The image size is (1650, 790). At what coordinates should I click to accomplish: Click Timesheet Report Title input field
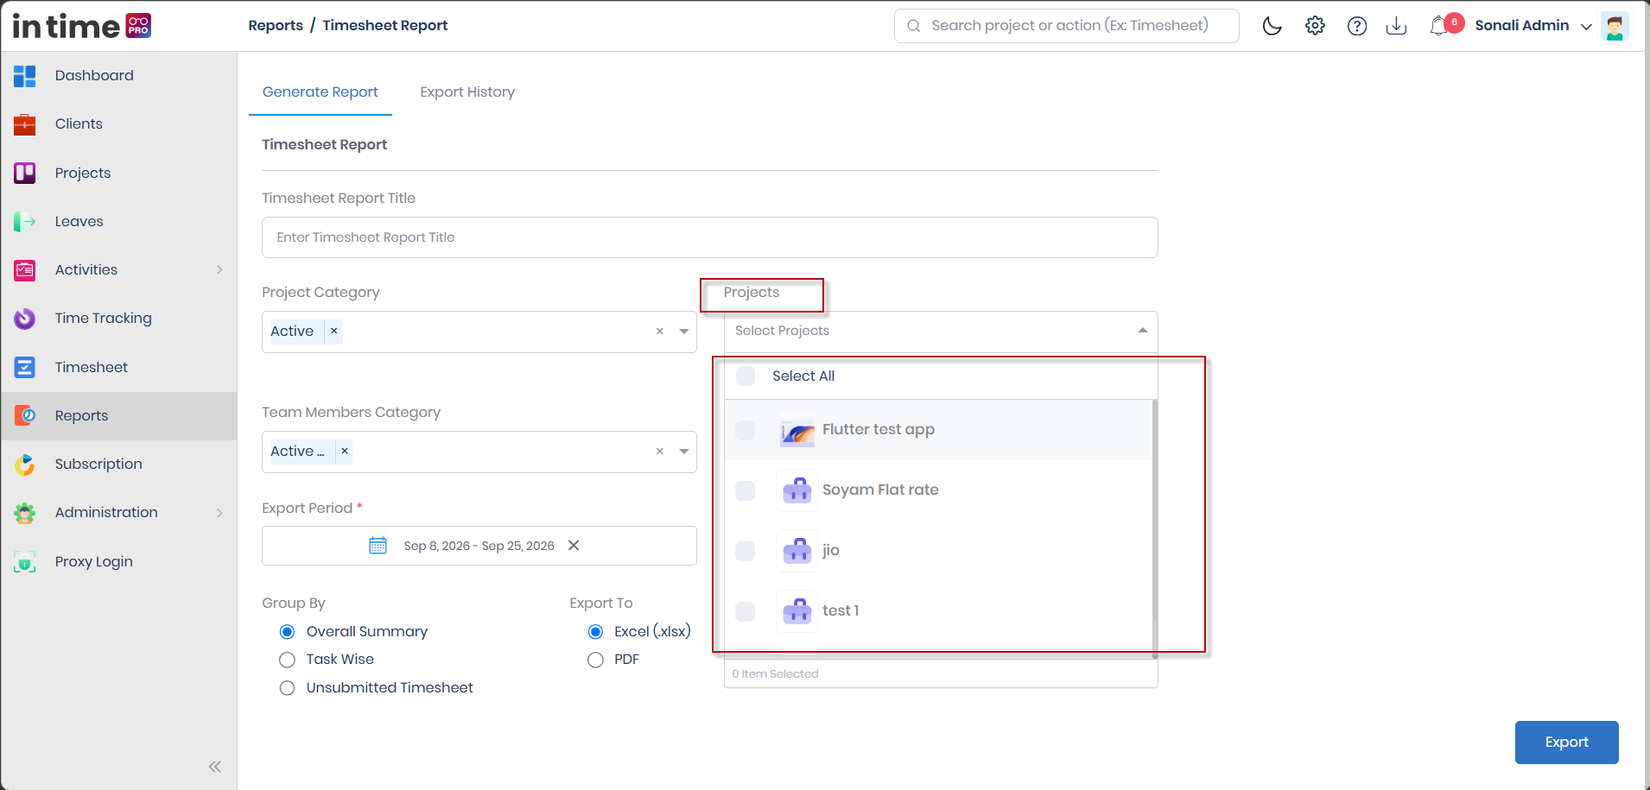(709, 237)
